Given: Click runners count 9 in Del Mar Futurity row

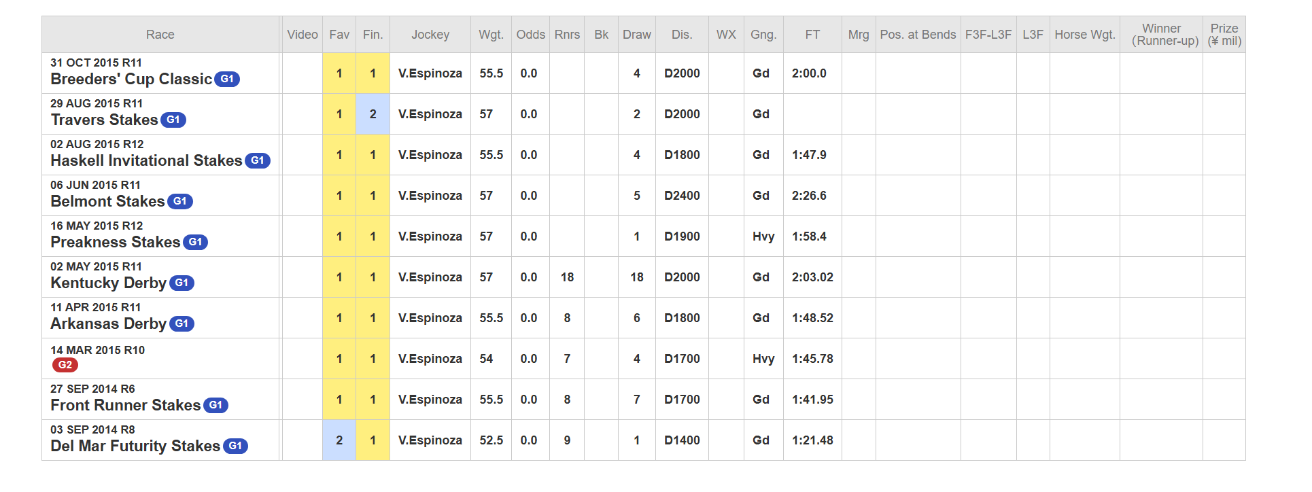Looking at the screenshot, I should point(567,440).
